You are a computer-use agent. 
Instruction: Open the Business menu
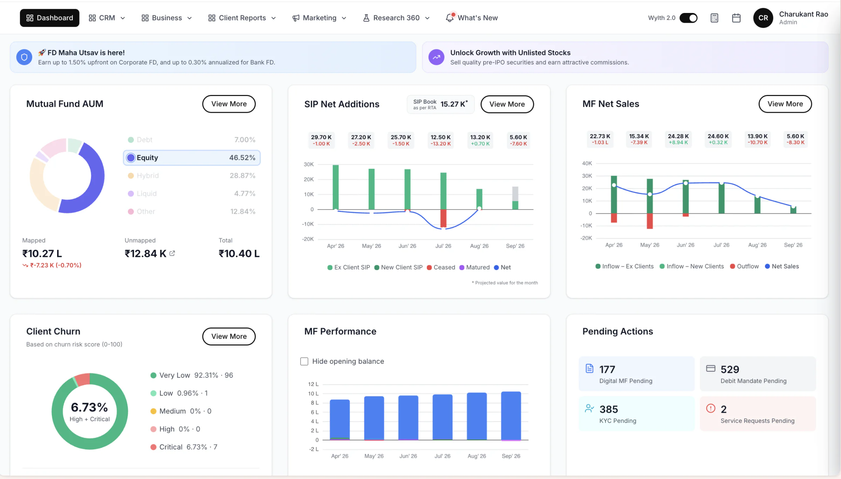click(167, 18)
